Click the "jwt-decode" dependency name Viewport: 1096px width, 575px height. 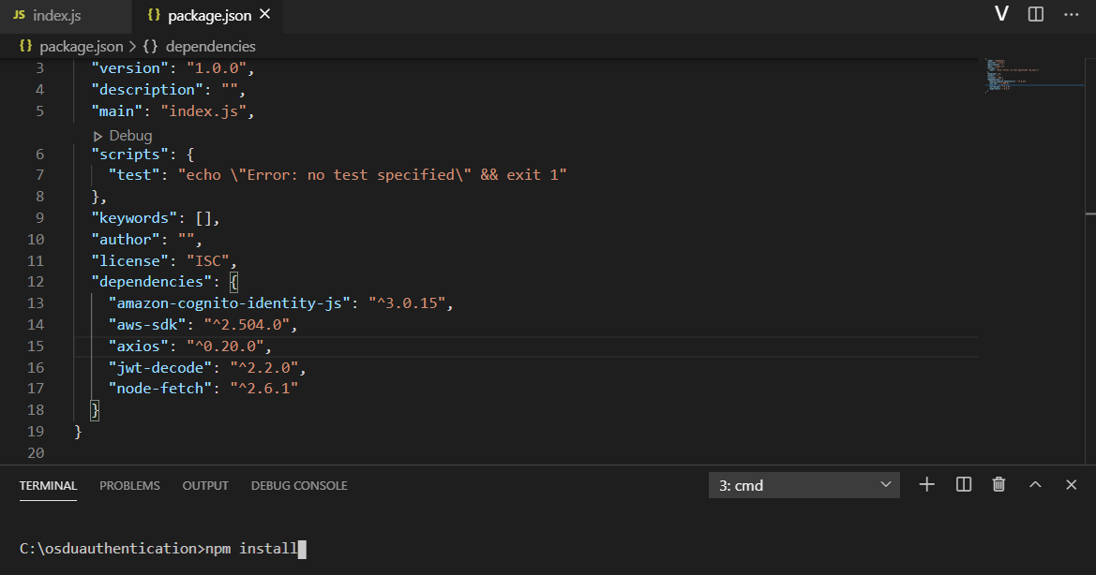coord(160,368)
